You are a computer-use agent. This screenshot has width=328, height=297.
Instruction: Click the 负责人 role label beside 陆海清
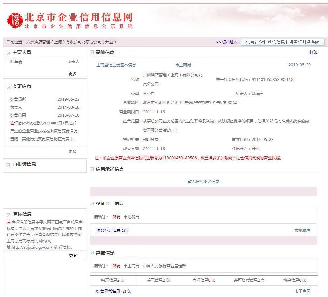pos(73,62)
